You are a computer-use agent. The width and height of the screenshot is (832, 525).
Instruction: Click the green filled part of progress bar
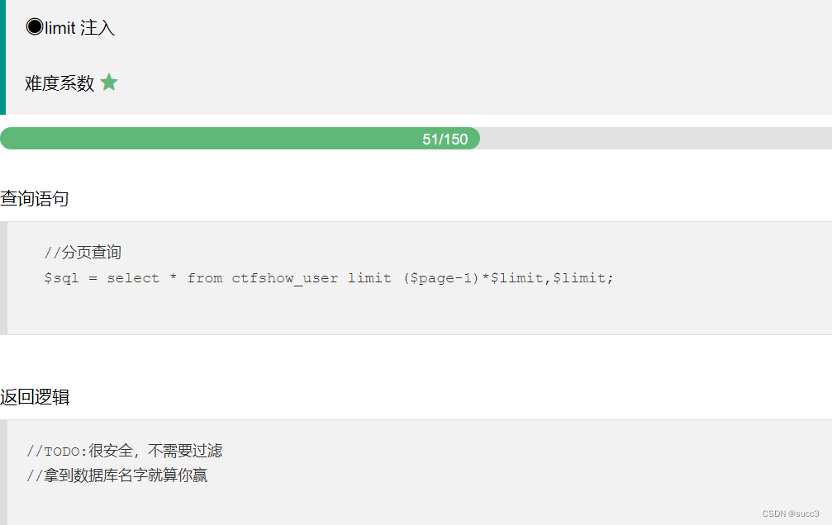[x=240, y=139]
